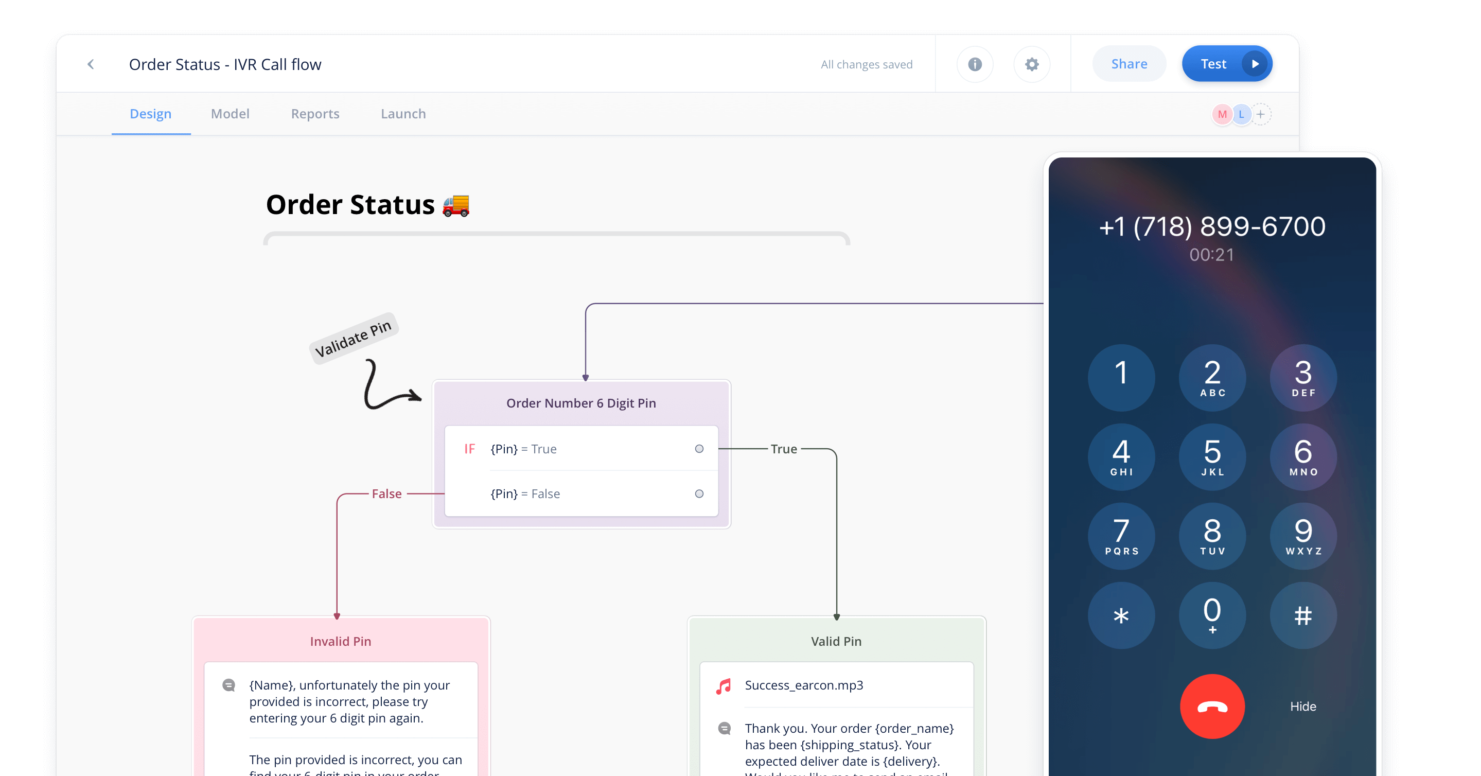Switch to the Model tab

[230, 114]
